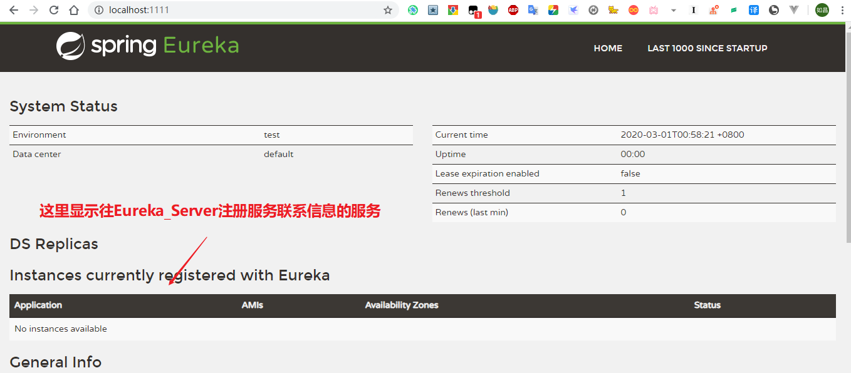This screenshot has width=851, height=373.
Task: Open the extension with red badge 1
Action: (474, 11)
